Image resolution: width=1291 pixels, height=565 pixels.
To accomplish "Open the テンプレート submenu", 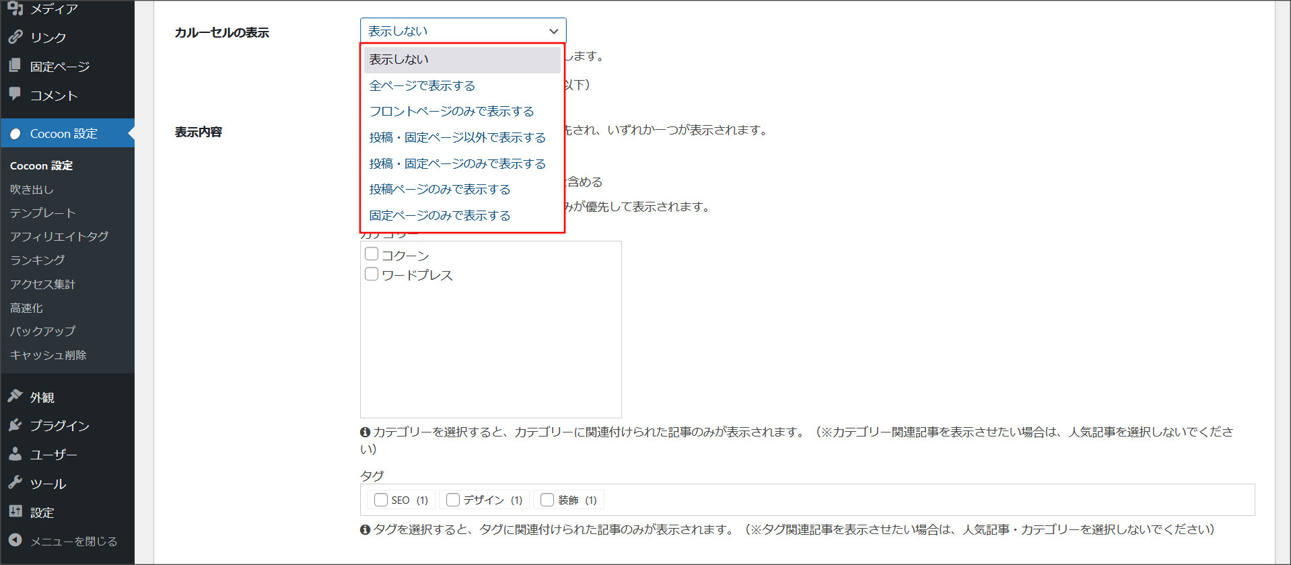I will tap(42, 213).
